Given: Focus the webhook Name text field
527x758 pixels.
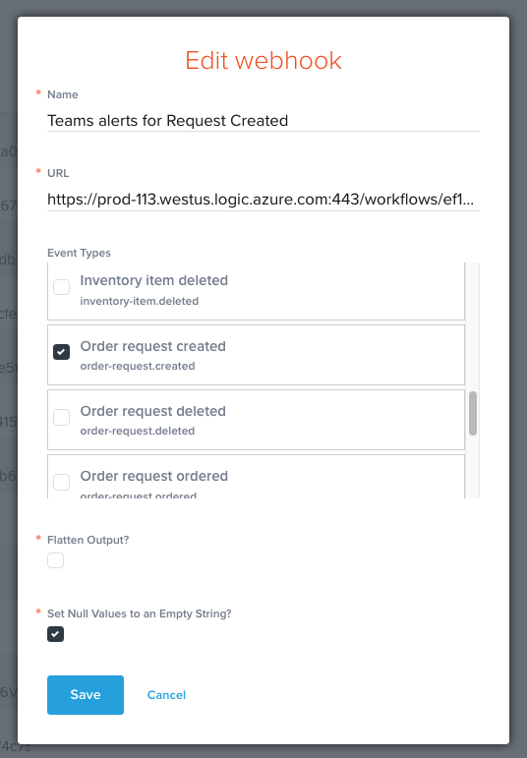Looking at the screenshot, I should [x=263, y=120].
